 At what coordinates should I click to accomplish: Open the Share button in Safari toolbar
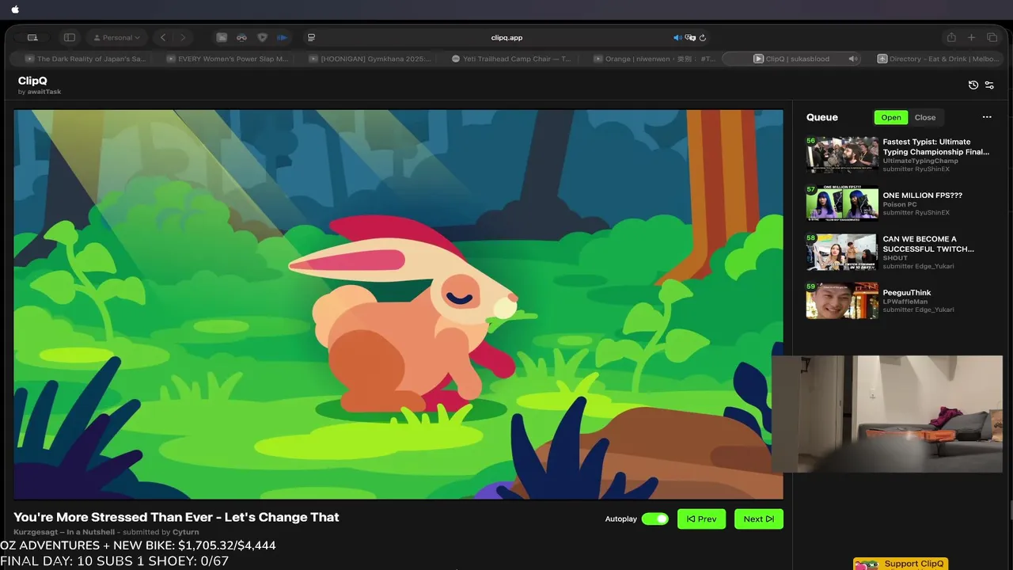[951, 37]
